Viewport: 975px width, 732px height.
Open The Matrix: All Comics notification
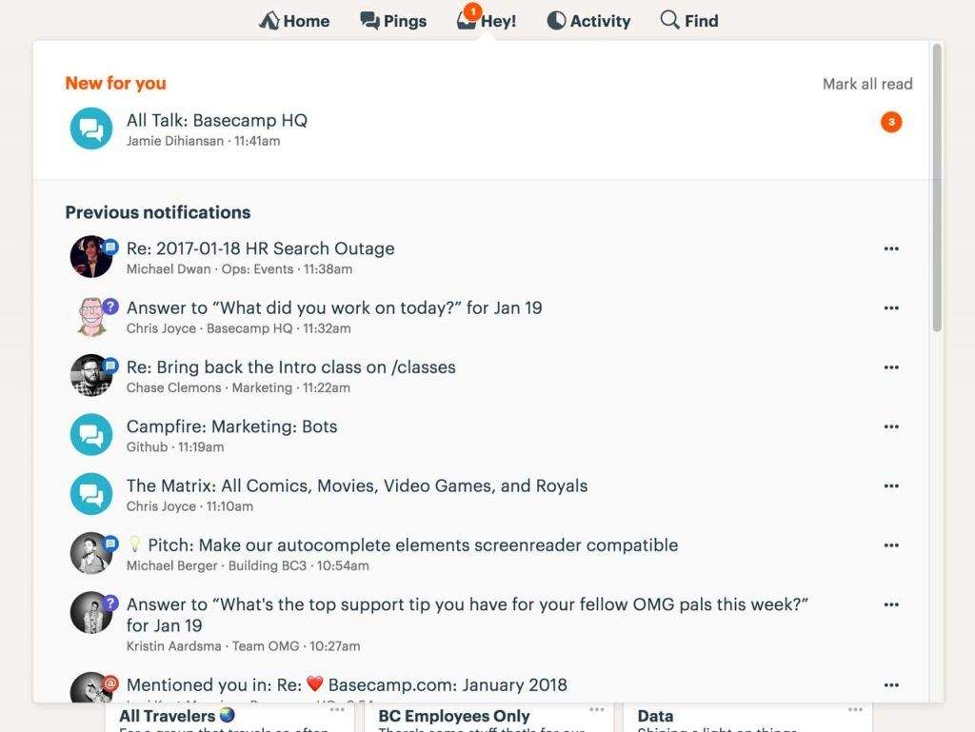click(x=357, y=485)
